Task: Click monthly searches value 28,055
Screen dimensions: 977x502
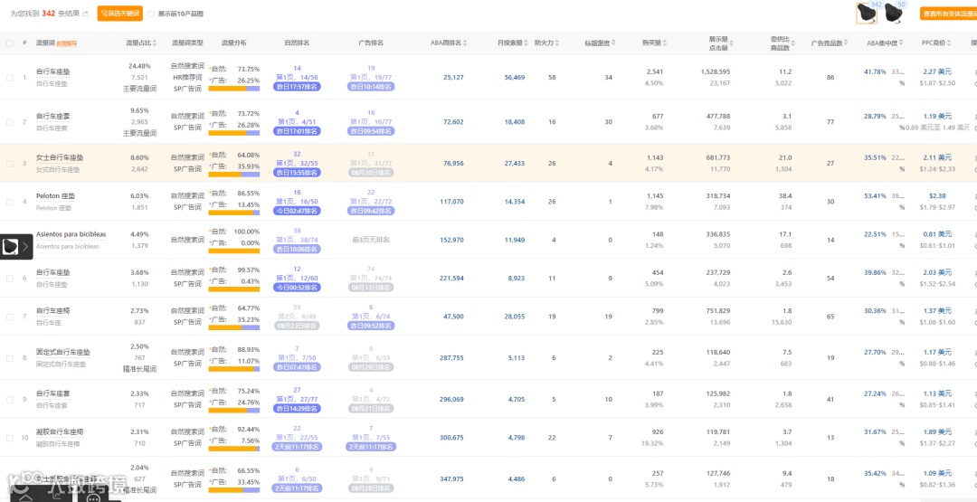Action: (x=515, y=317)
